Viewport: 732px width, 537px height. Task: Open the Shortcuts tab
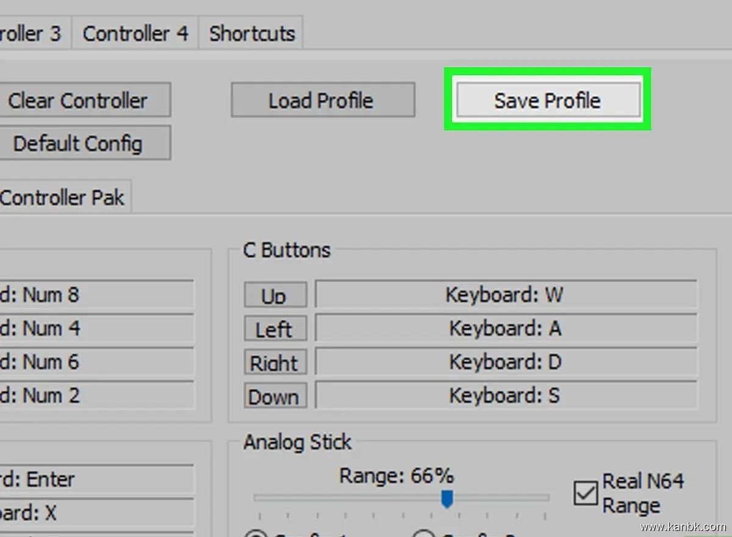252,33
